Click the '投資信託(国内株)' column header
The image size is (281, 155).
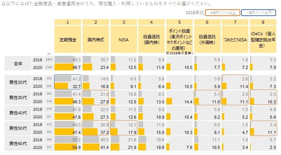[151, 39]
